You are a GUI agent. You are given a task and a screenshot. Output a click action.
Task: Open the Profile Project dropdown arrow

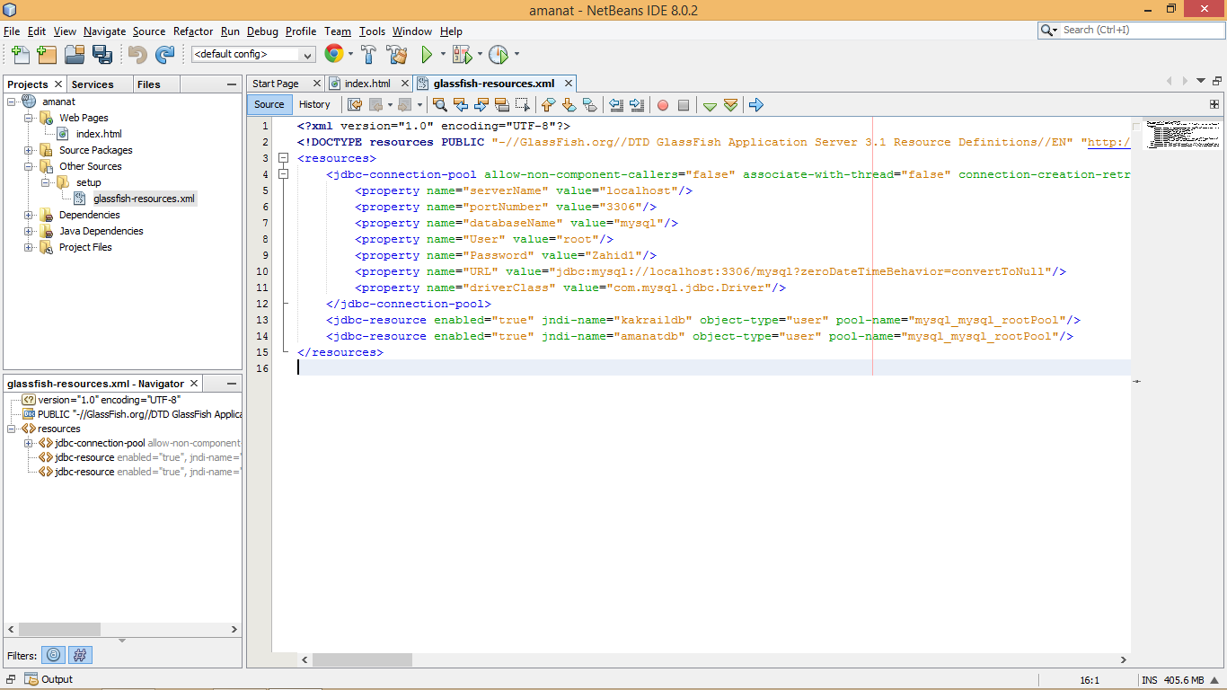(x=516, y=54)
